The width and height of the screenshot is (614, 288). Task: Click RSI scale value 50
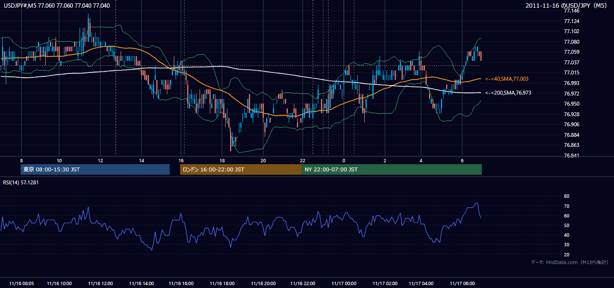pos(566,225)
